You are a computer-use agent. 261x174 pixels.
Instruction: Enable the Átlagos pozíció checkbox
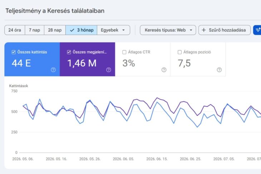pos(179,52)
